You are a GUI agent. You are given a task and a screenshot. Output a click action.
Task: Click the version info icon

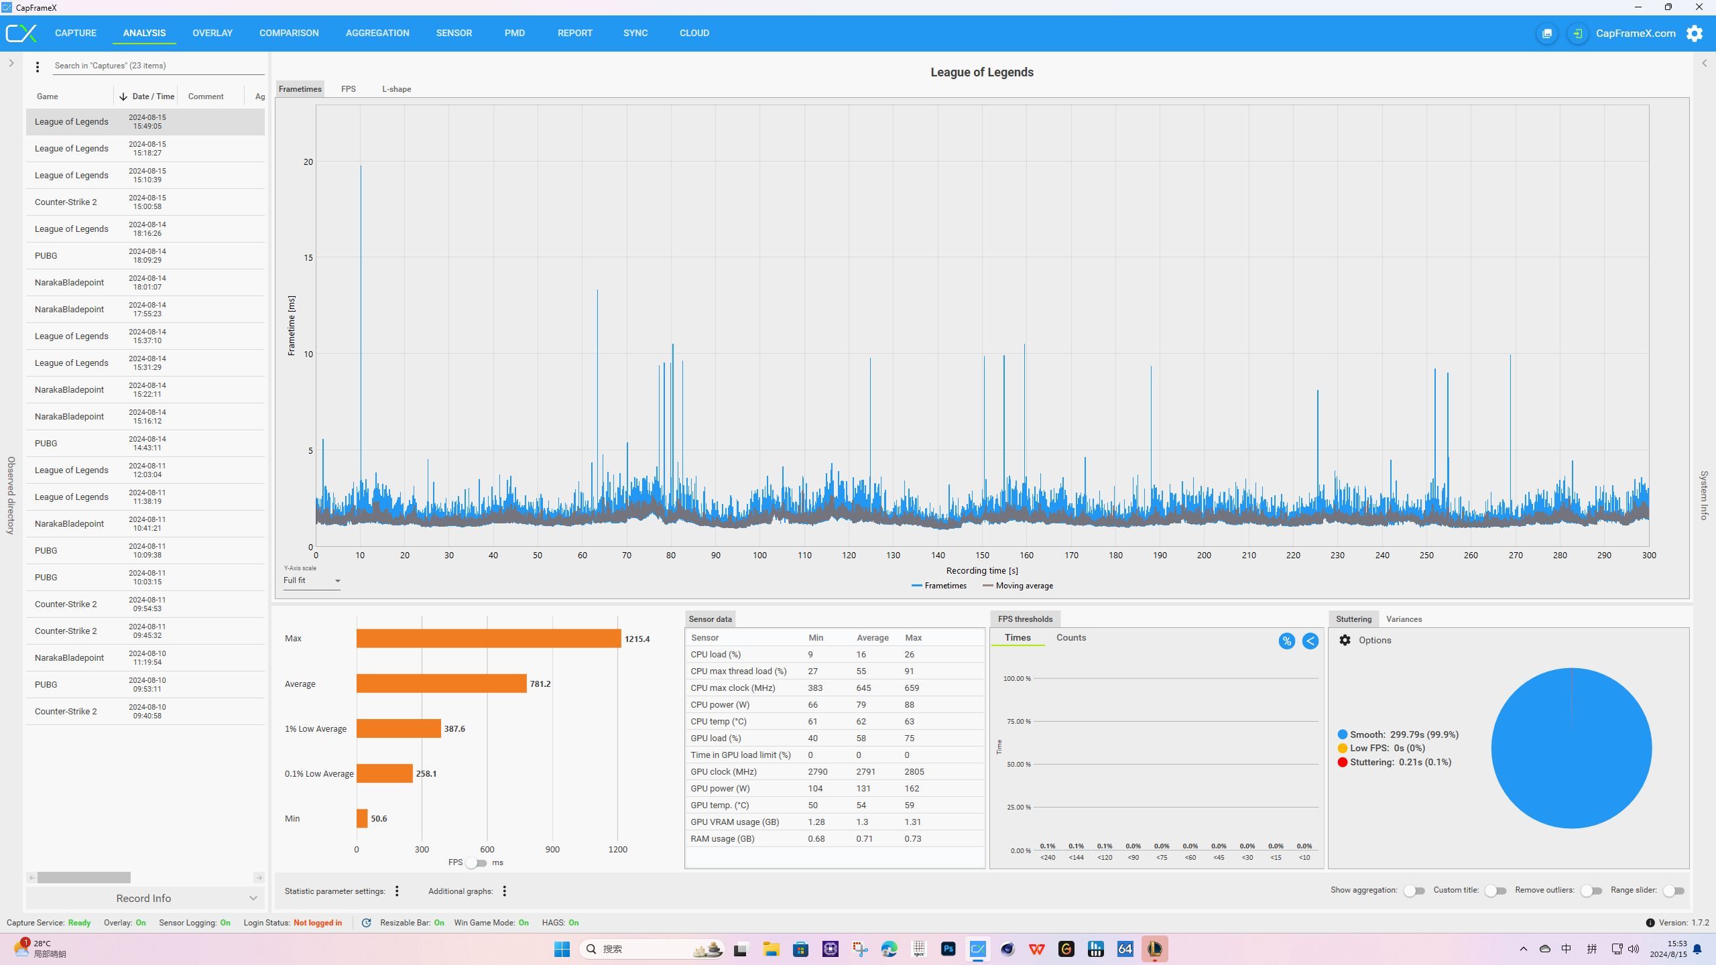(x=1650, y=923)
